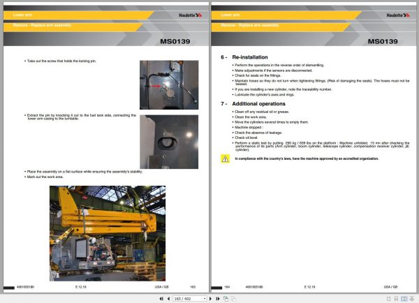Click 'Mark out the work area' line
This screenshot has height=303, width=419.
[x=44, y=177]
